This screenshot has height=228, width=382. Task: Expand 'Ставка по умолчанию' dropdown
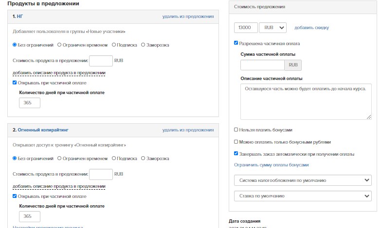pos(303,196)
